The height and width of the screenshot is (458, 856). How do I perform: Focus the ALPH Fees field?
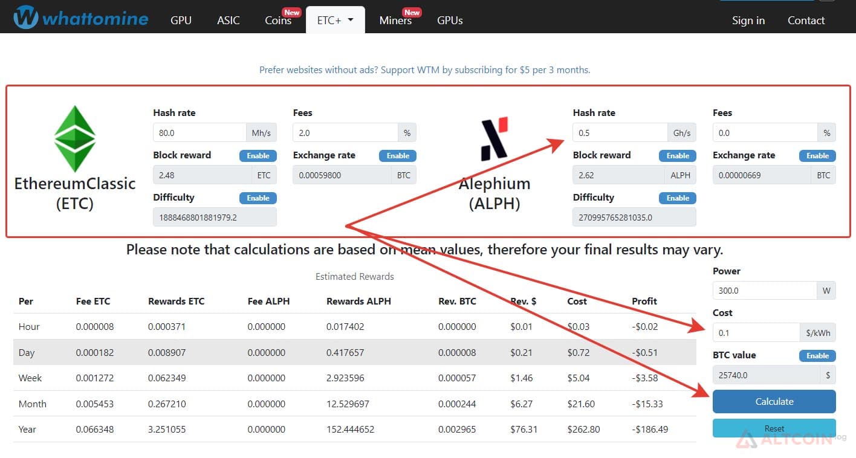tap(765, 133)
